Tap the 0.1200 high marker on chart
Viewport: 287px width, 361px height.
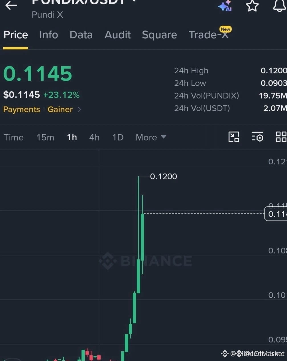(x=164, y=176)
